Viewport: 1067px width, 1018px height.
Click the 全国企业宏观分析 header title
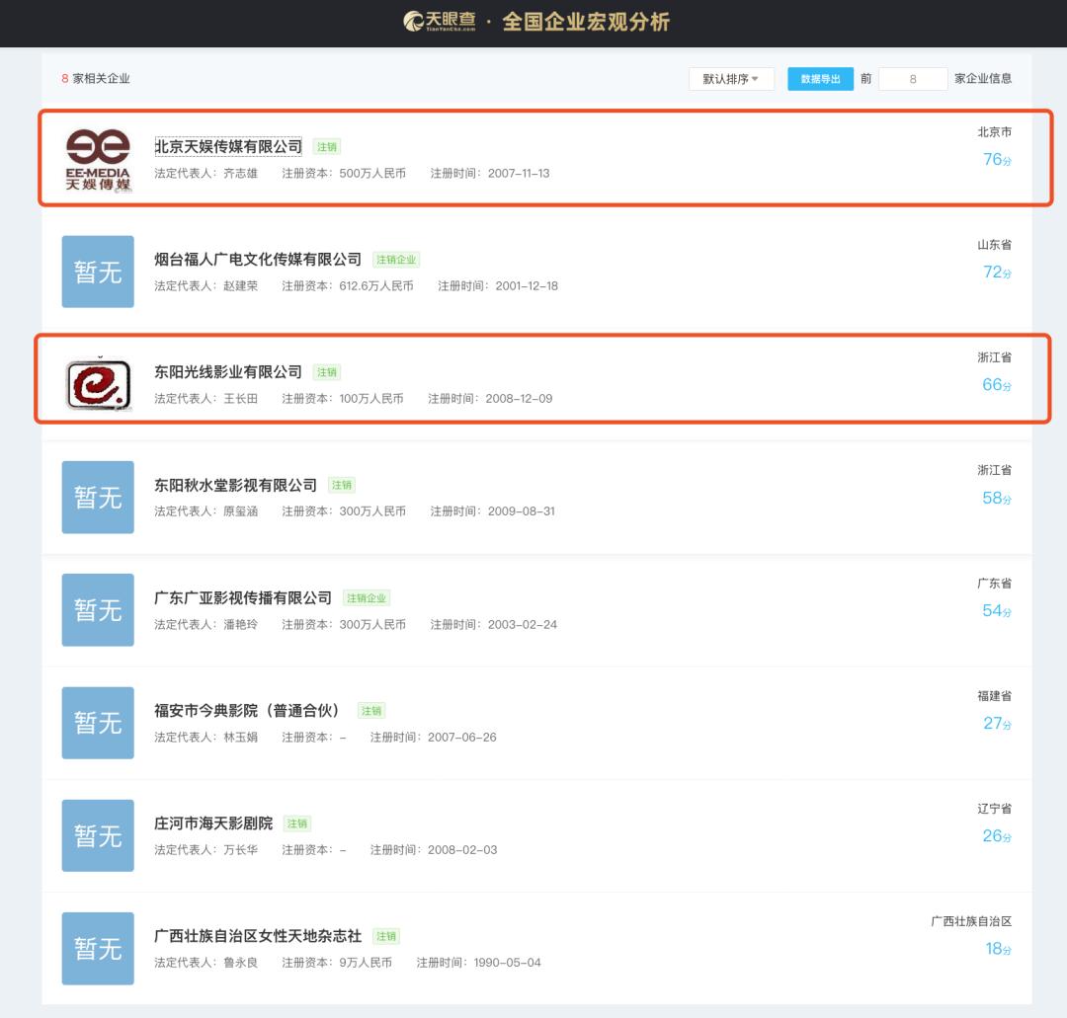point(586,22)
